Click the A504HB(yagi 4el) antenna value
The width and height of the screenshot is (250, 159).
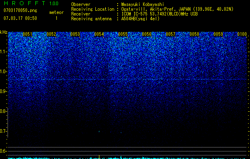[x=140, y=19]
